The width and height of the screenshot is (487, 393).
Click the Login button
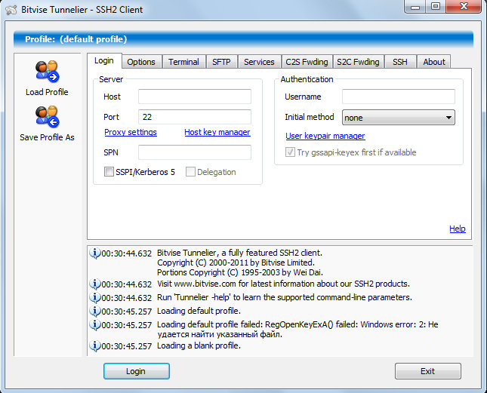pos(137,371)
